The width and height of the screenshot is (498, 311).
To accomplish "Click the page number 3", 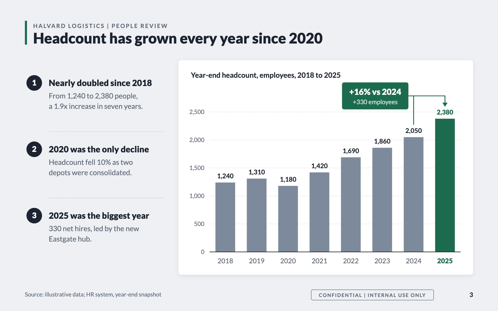I will click(471, 295).
